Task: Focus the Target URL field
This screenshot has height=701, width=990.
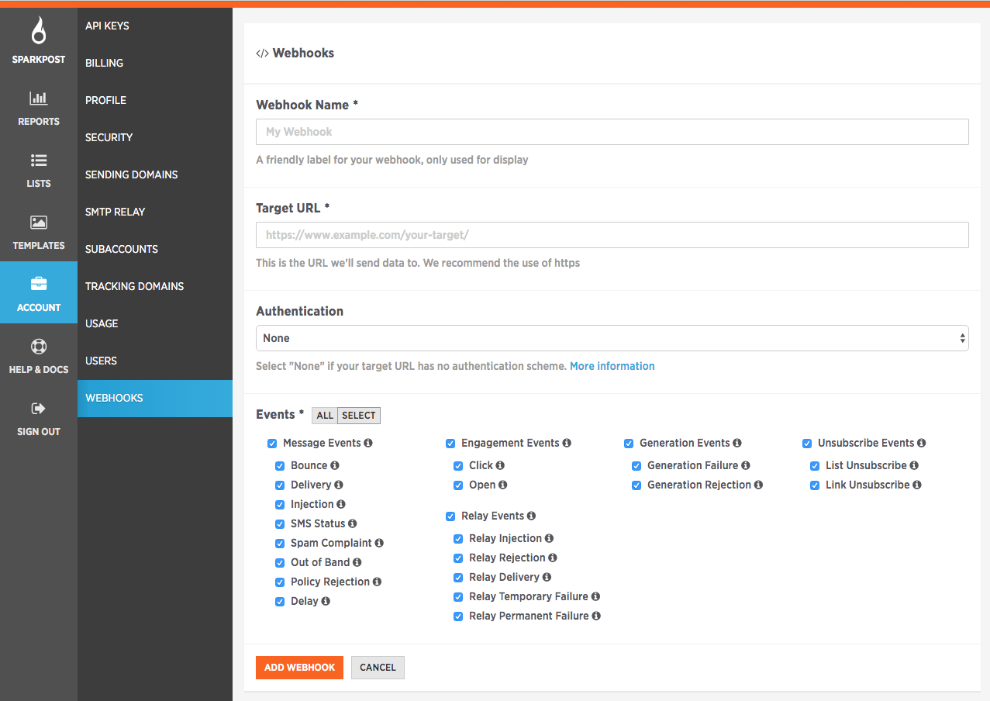Action: click(x=612, y=235)
